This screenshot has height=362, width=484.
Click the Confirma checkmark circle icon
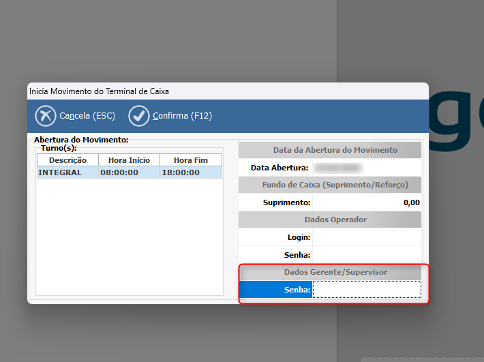[139, 116]
